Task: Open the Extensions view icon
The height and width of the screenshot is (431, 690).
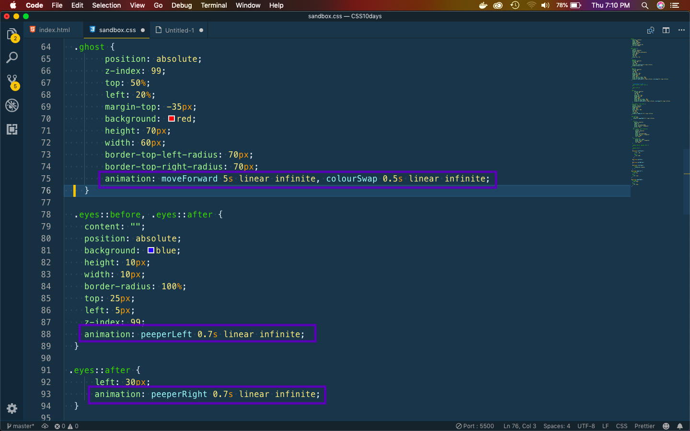Action: click(x=12, y=129)
